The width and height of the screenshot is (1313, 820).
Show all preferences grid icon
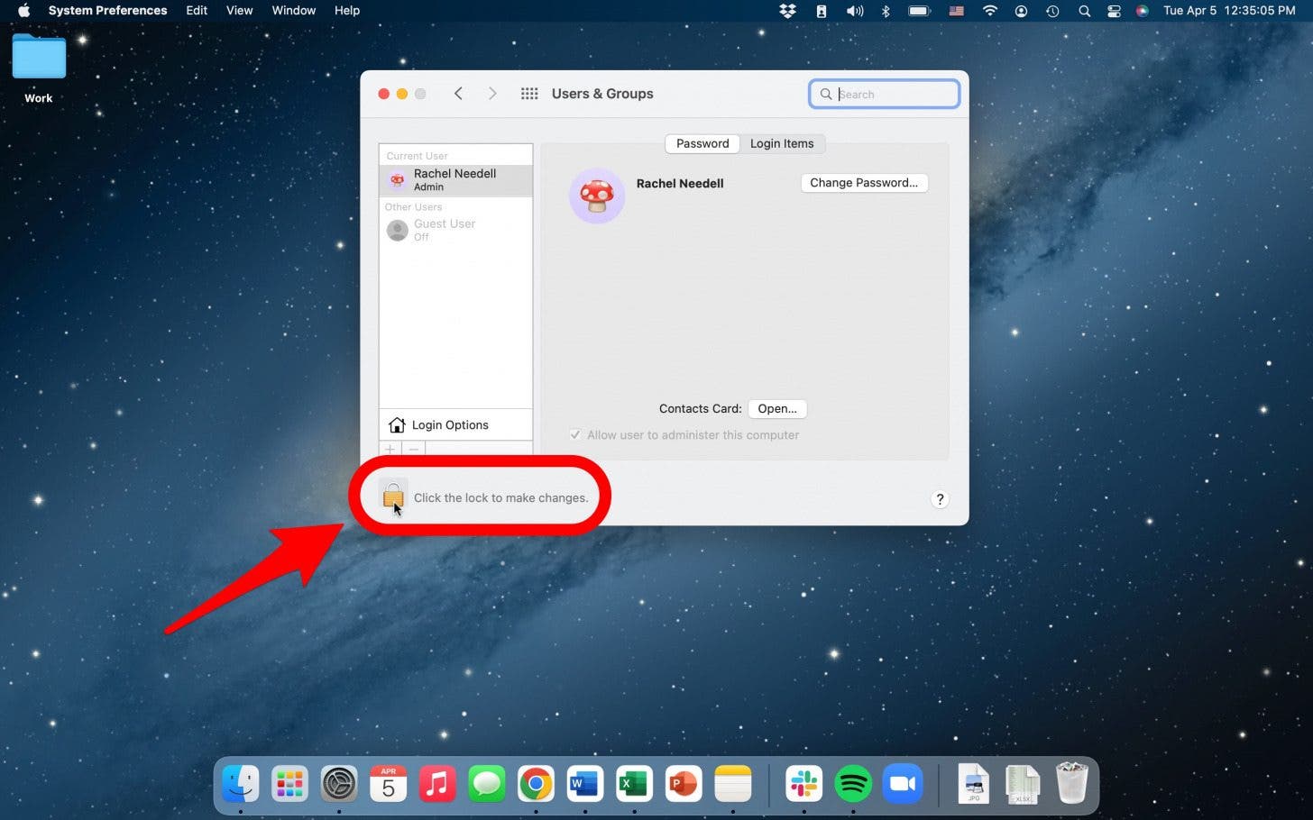[x=529, y=94]
